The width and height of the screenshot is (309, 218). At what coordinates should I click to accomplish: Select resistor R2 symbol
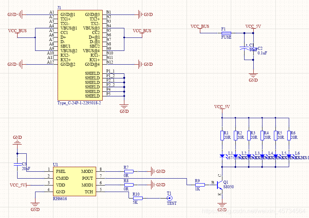point(235,136)
